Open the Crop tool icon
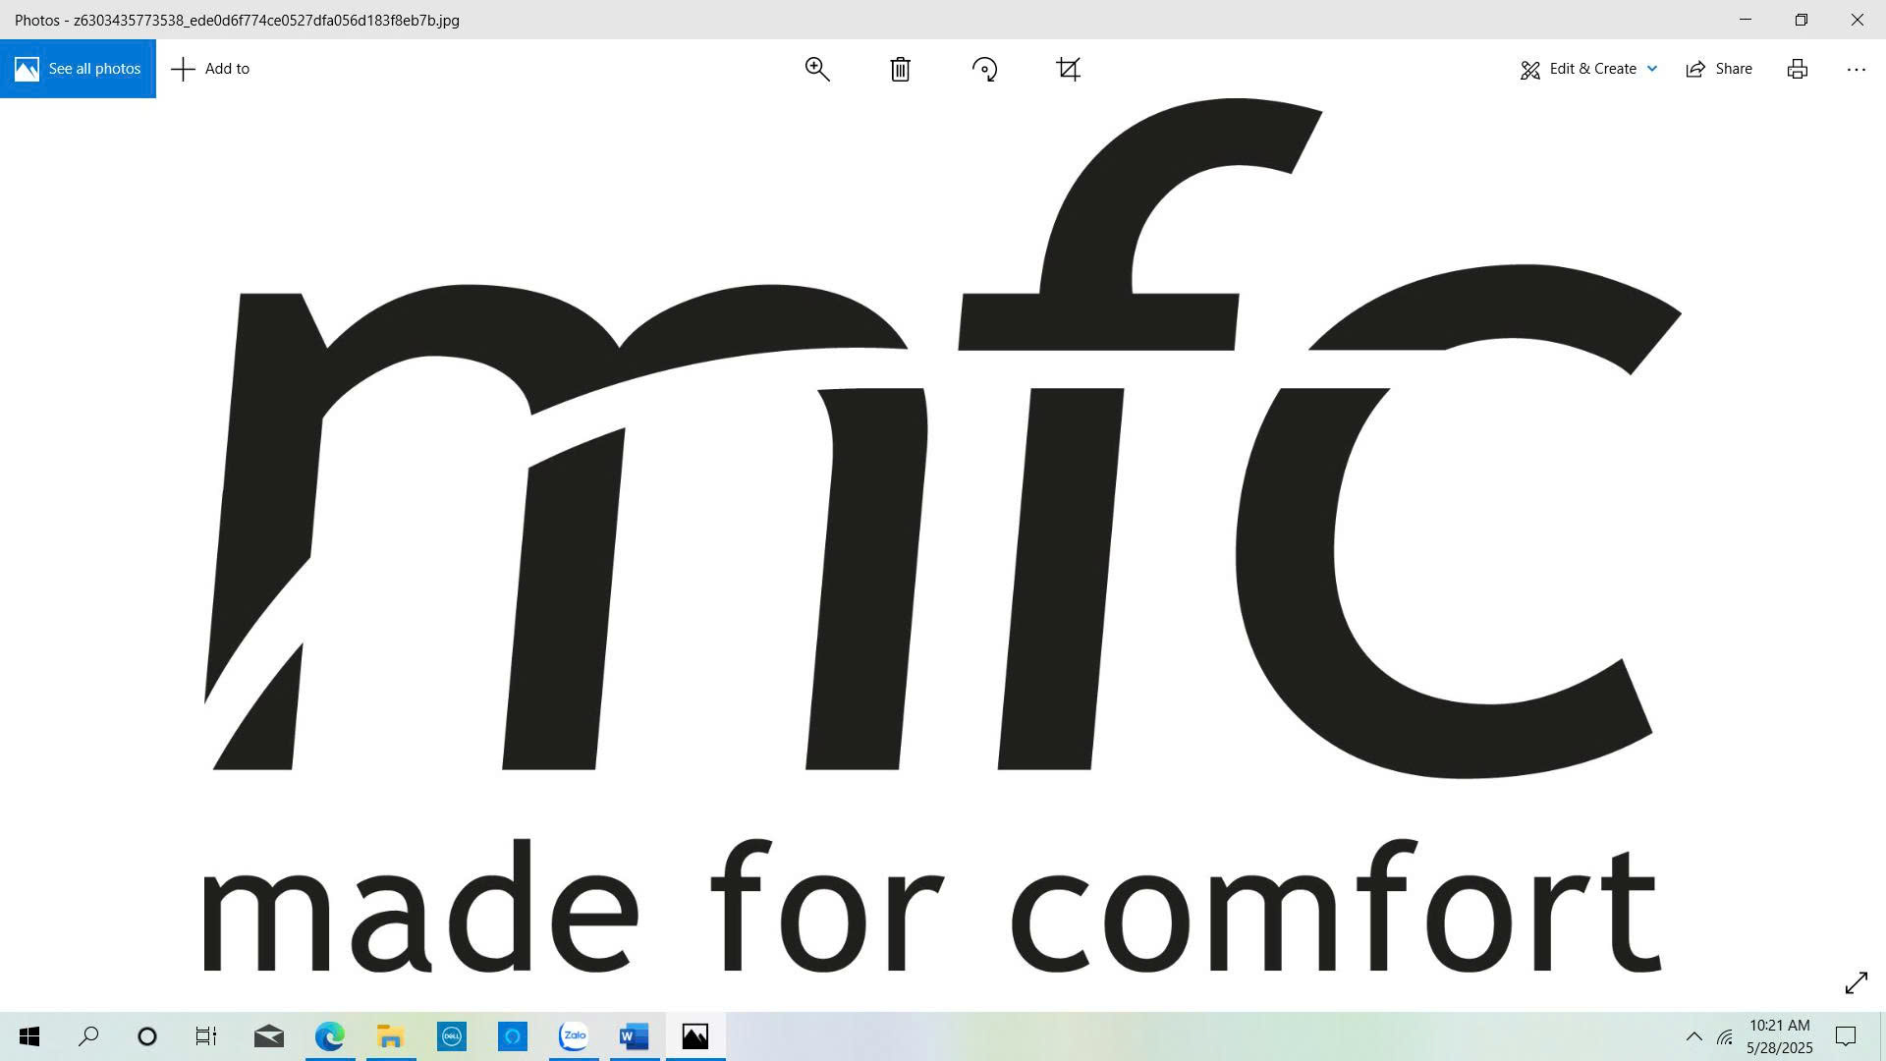1886x1061 pixels. 1068,69
